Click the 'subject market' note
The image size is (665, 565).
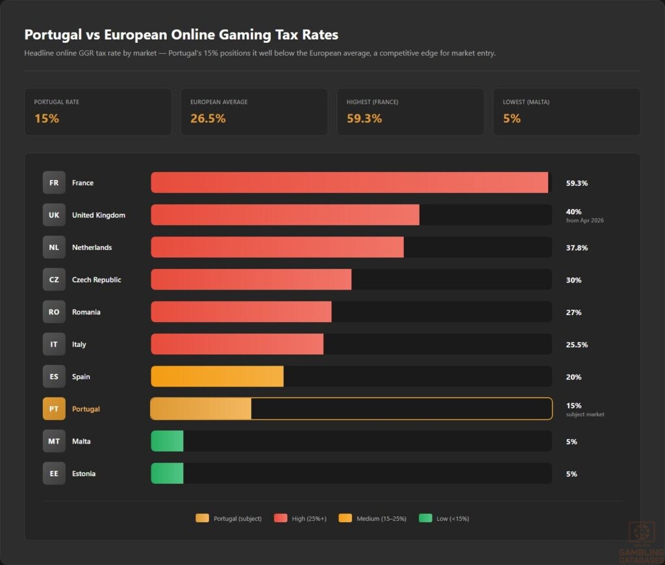(585, 414)
